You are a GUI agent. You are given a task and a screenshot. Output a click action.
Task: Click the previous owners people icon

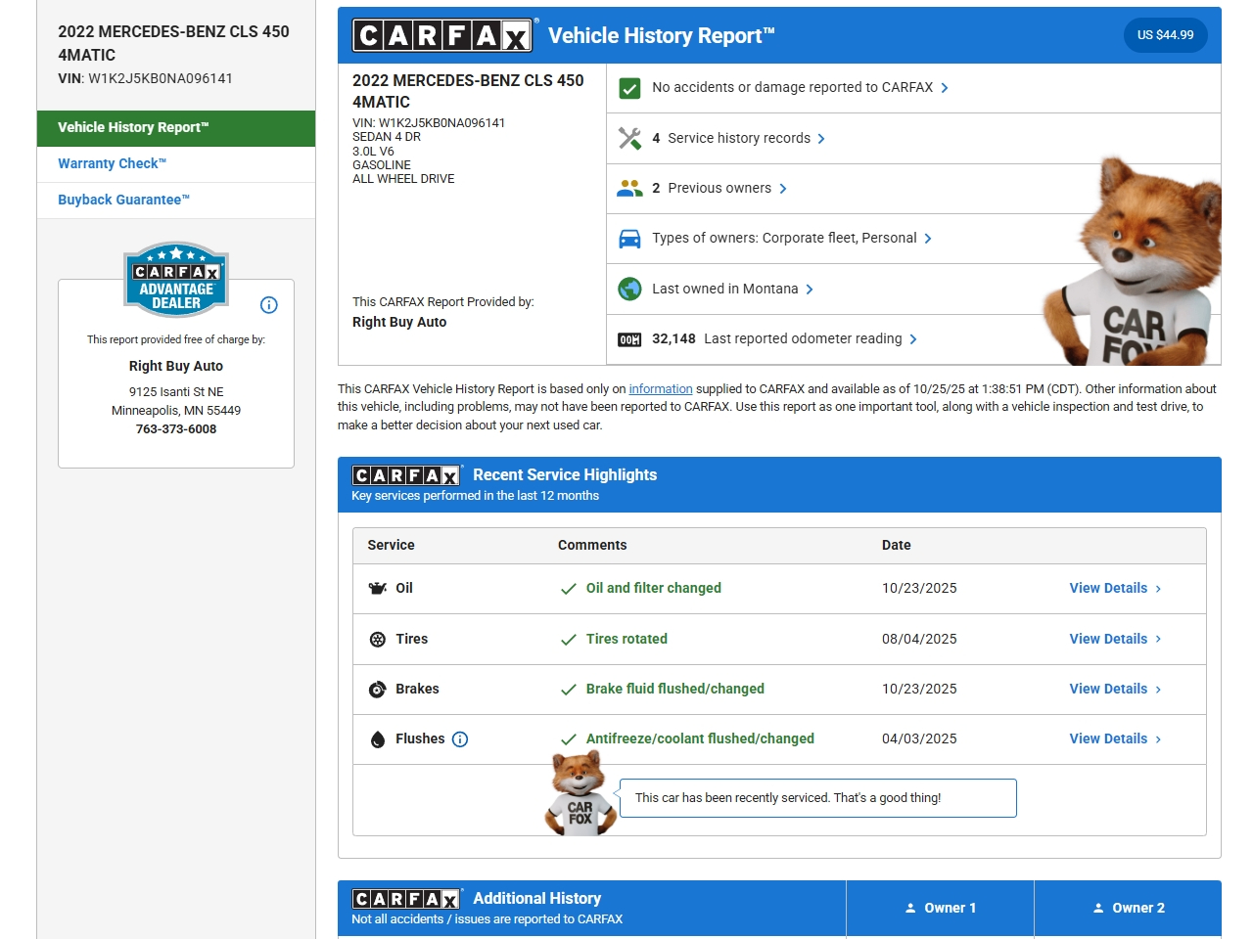point(629,189)
